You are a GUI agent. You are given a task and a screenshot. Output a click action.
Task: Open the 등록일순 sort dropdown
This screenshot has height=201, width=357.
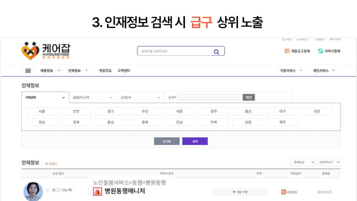[x=303, y=162]
